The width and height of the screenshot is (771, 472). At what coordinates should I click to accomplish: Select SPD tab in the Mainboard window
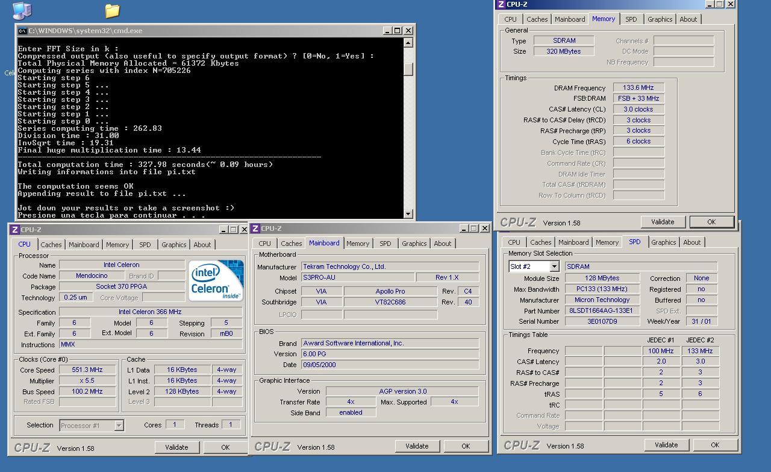(x=385, y=244)
